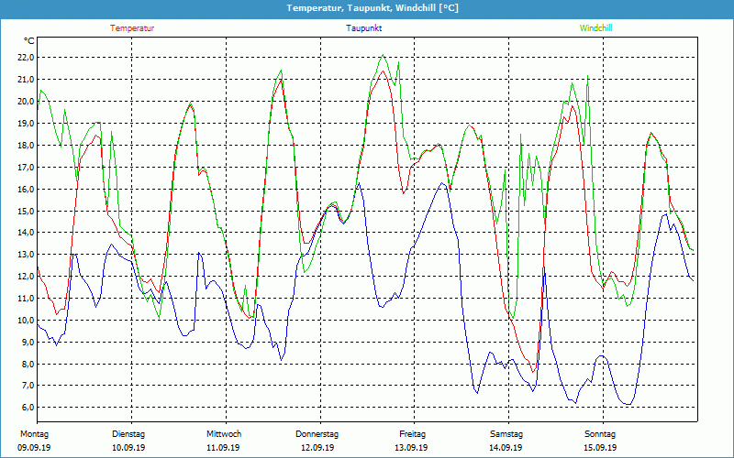This screenshot has width=734, height=458.
Task: Click the 'Dienstag' day label
Action: (128, 434)
